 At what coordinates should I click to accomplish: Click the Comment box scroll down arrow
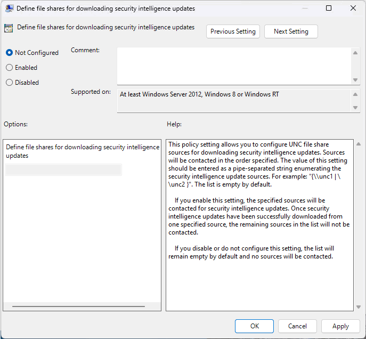(355, 80)
